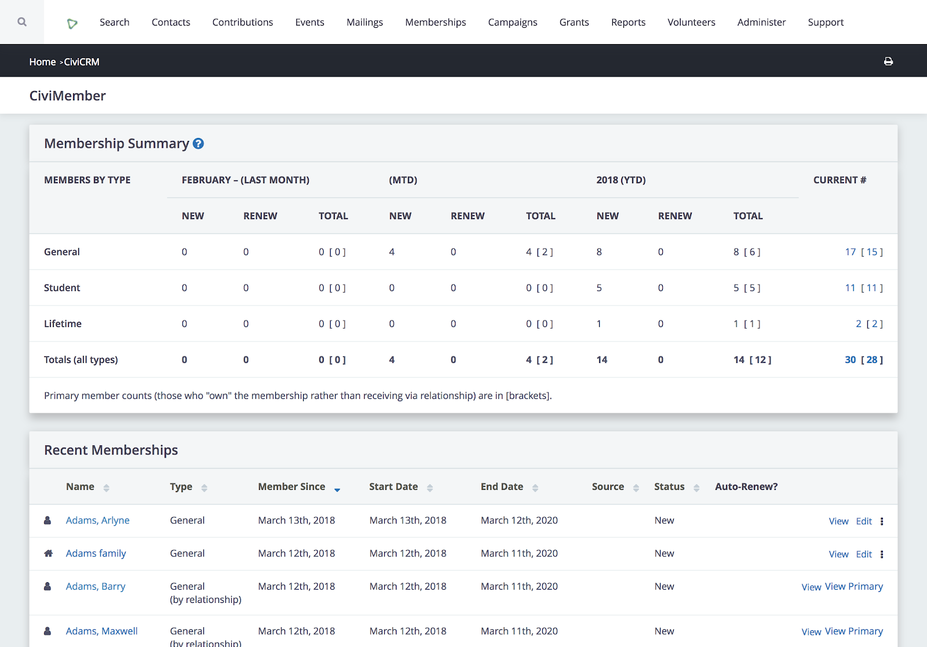927x647 pixels.
Task: Click the individual icon beside Adams, Maxwell
Action: 48,631
